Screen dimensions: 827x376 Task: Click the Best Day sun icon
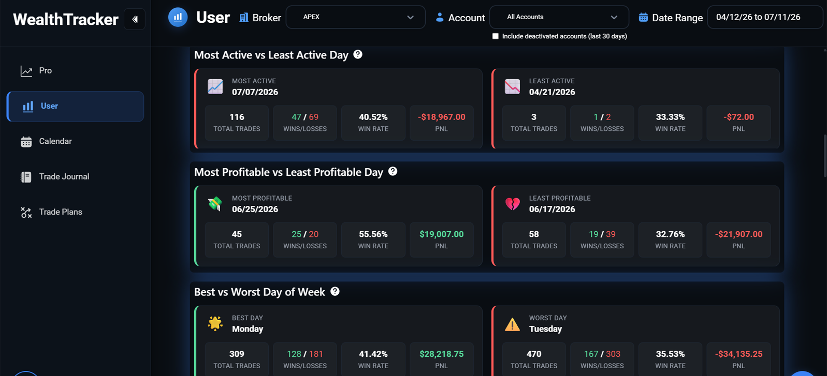click(215, 323)
